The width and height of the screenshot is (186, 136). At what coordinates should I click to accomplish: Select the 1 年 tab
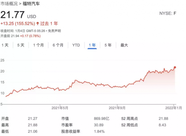[x=92, y=45]
